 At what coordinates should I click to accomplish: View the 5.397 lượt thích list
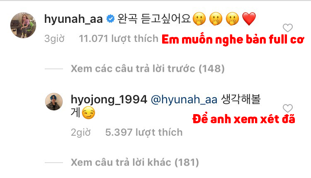pos(144,132)
